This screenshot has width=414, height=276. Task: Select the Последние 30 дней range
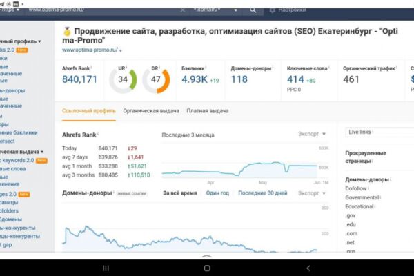(263, 193)
